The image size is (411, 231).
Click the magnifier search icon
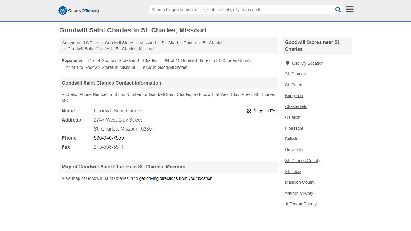point(338,10)
